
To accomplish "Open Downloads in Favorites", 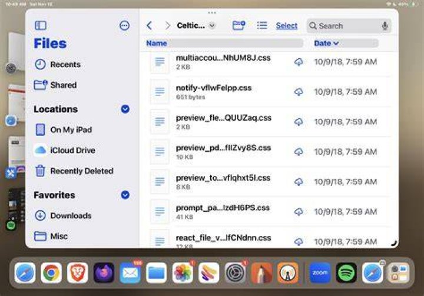I will pos(63,216).
